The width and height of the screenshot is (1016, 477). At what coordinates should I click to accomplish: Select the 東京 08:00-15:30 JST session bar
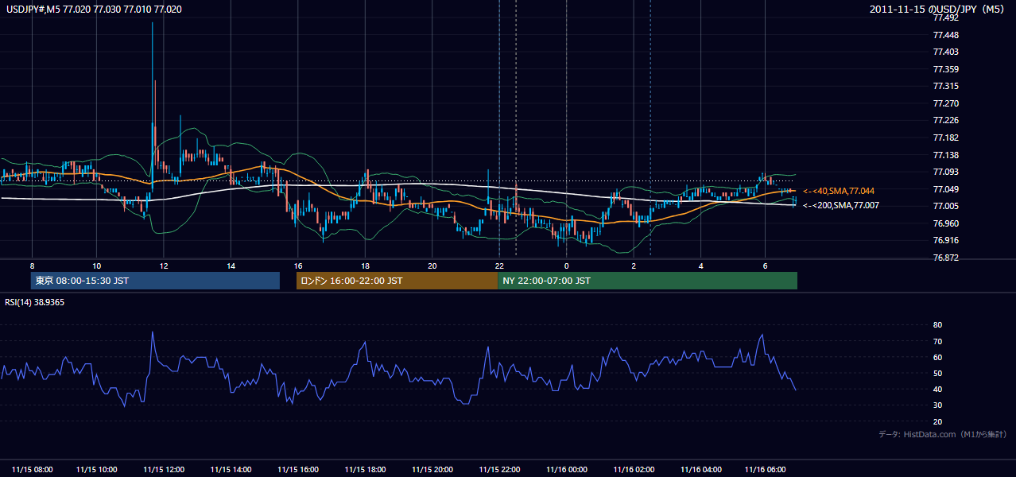coord(155,281)
